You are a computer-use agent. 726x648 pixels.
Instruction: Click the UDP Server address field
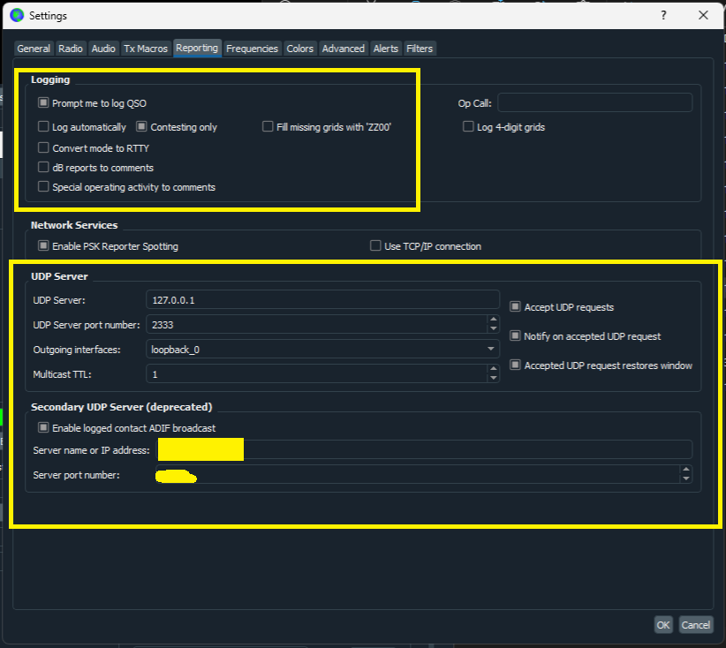pyautogui.click(x=322, y=300)
